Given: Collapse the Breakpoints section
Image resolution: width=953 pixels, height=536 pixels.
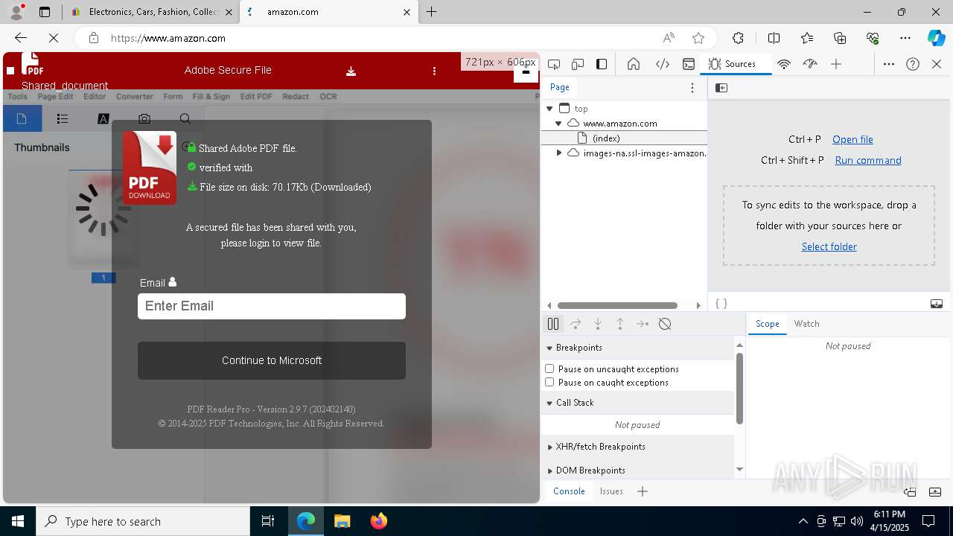Looking at the screenshot, I should [x=549, y=348].
